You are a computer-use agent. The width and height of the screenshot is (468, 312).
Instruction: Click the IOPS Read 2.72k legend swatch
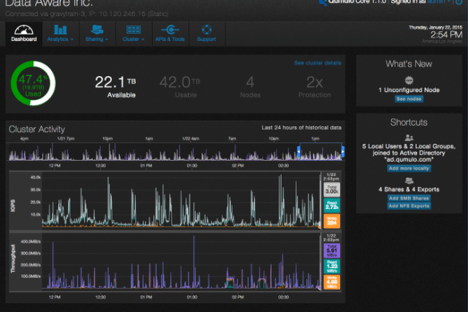[x=331, y=205]
